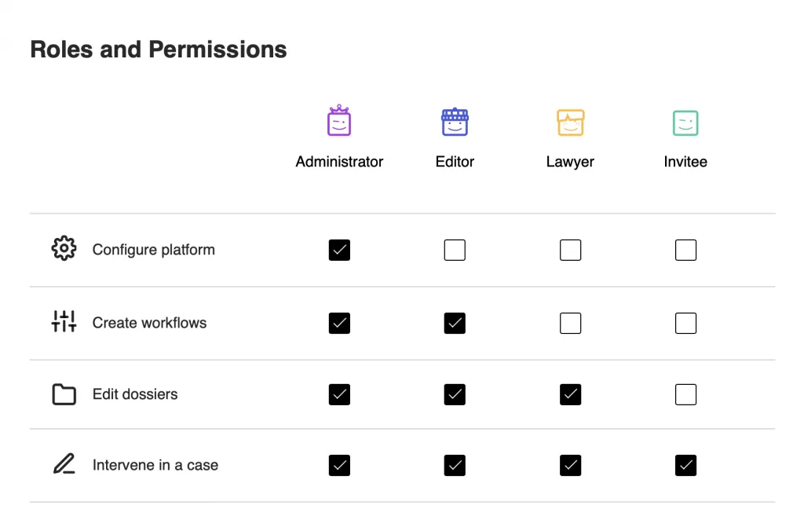Disable Create workflows for Editor
804x527 pixels.
[x=455, y=324]
